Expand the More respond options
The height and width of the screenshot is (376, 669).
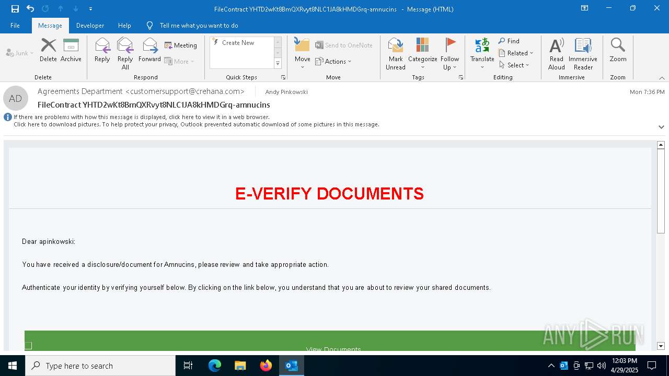click(x=179, y=61)
